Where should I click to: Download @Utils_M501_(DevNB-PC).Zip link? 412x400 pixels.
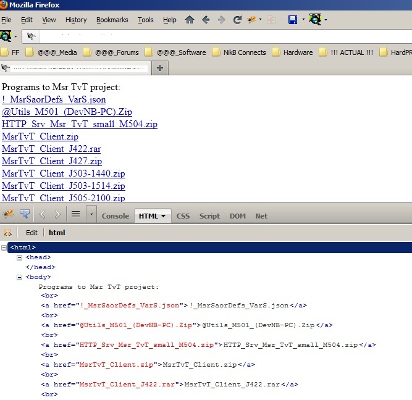pyautogui.click(x=67, y=112)
